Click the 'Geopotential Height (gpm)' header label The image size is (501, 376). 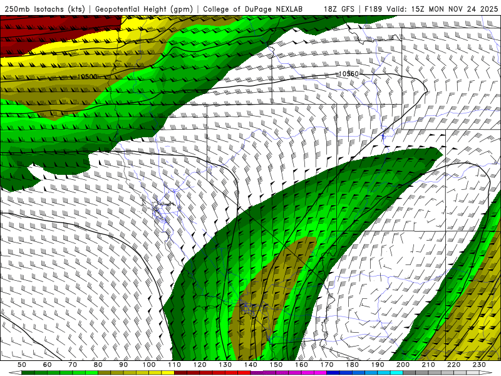coord(144,9)
